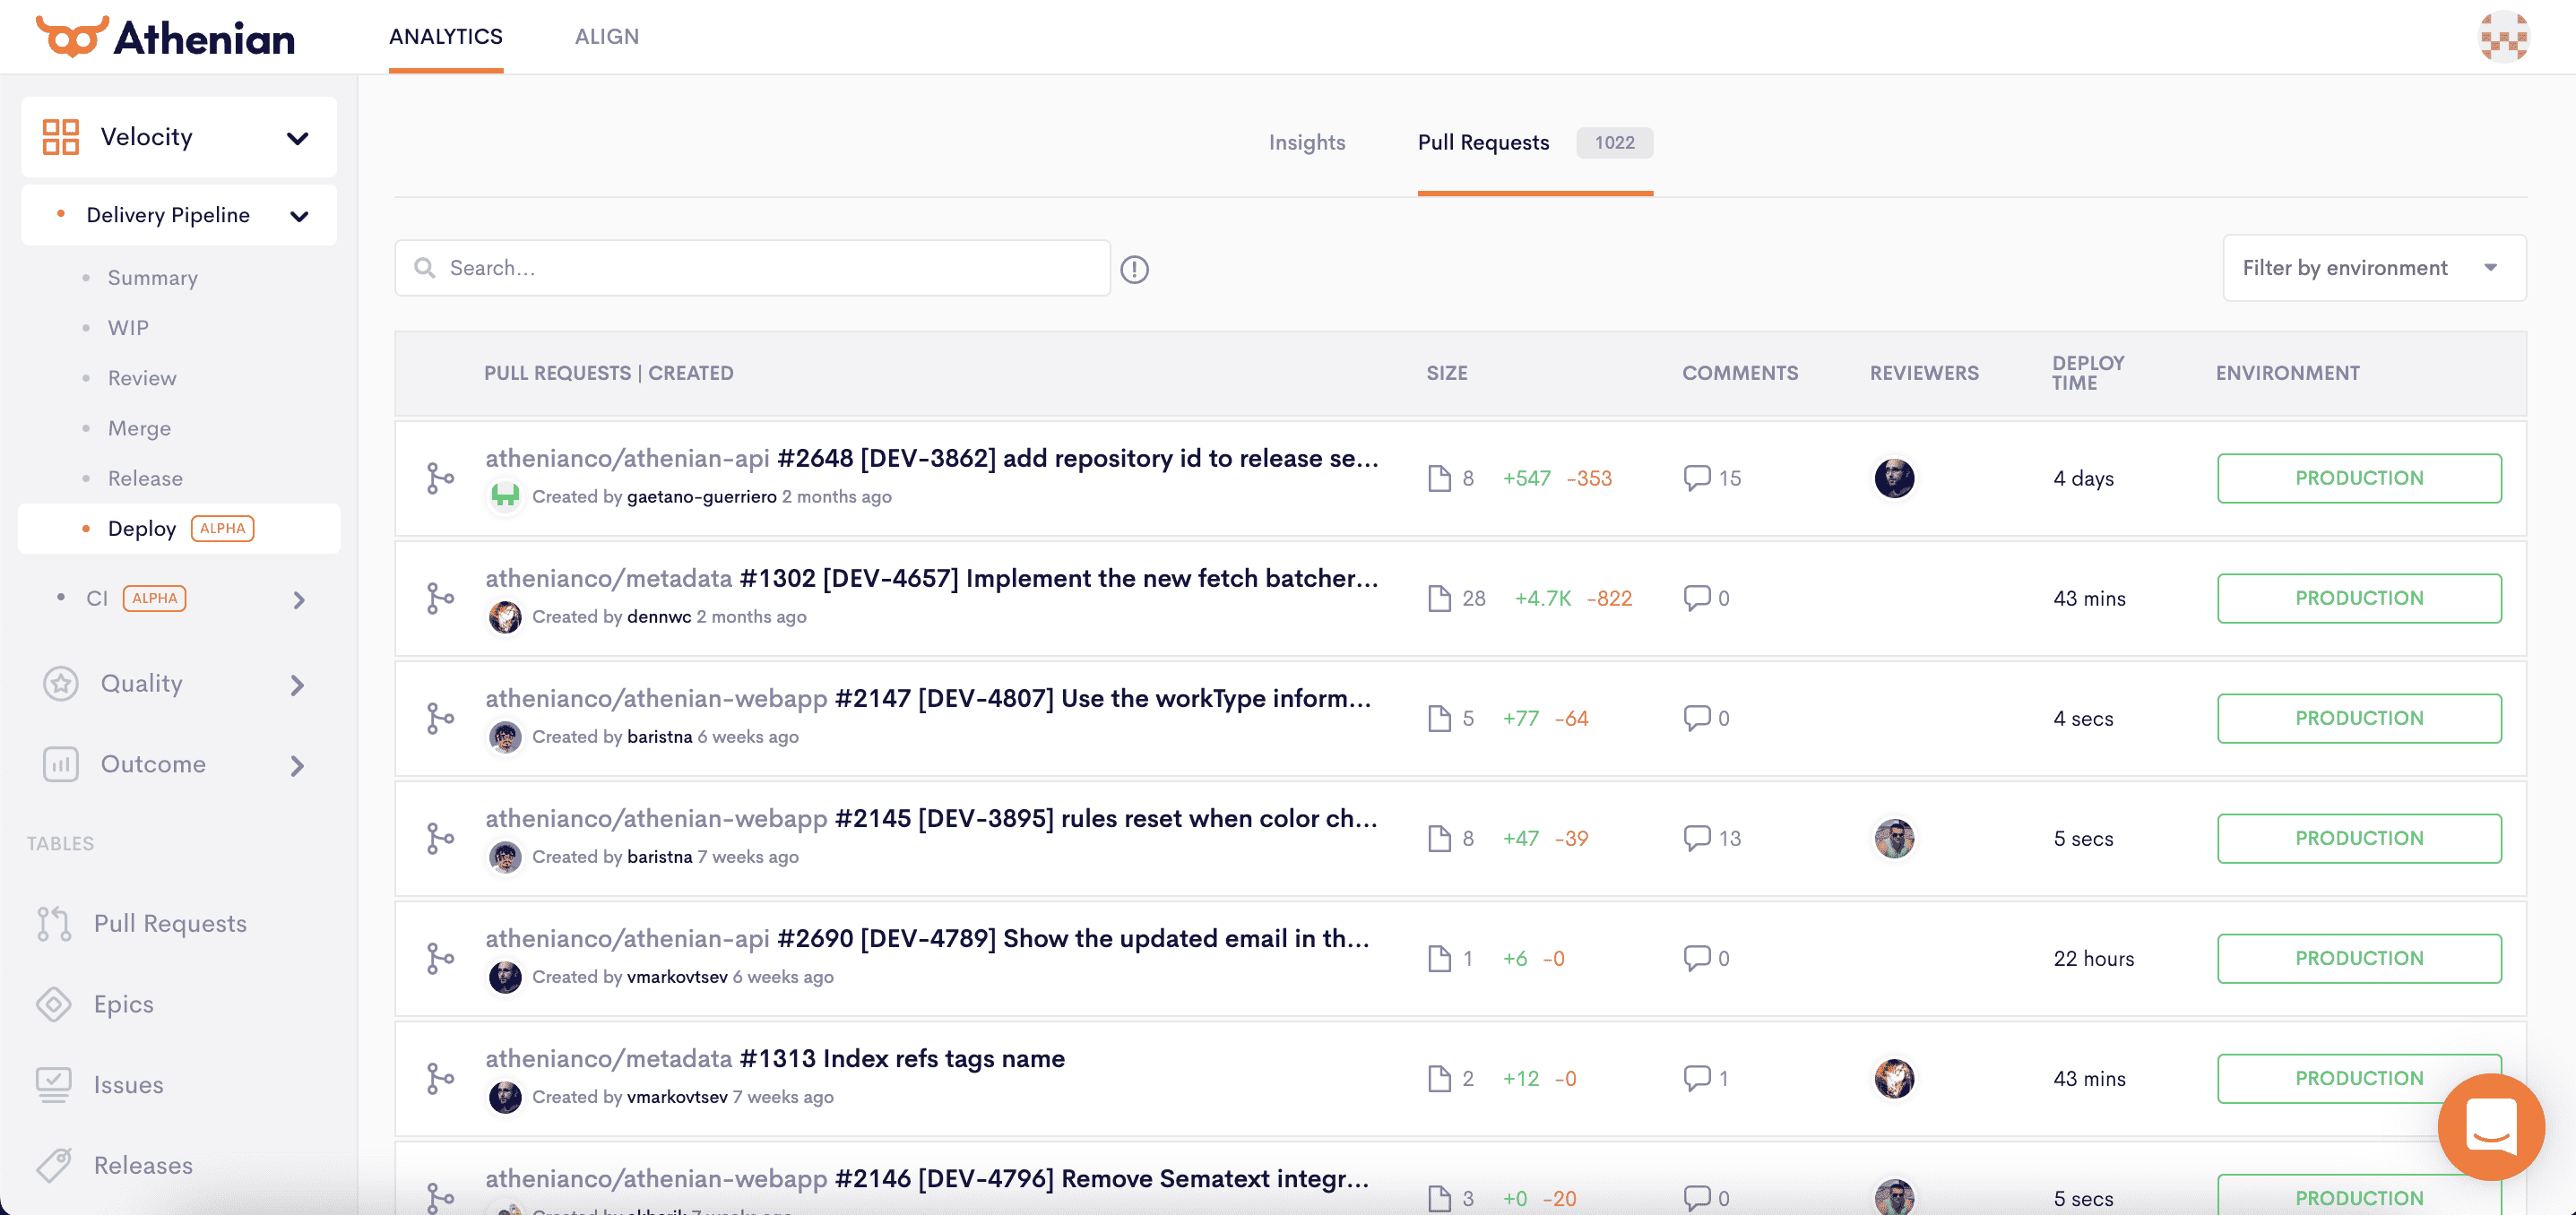
Task: Expand the Outcome section arrow
Action: [x=297, y=766]
